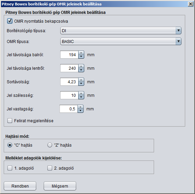
Task: Increase Jel vastagság using up arrow
Action: [x=81, y=107]
